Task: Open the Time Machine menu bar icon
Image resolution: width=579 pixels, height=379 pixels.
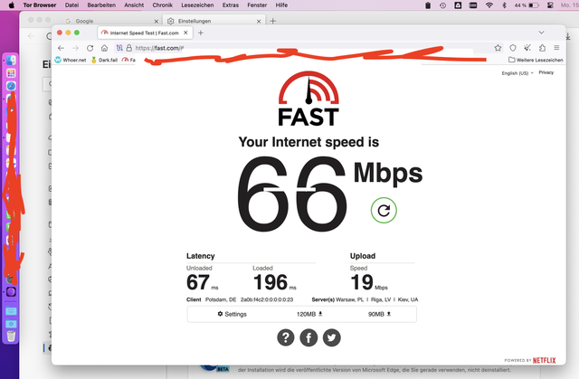Action: [442, 5]
